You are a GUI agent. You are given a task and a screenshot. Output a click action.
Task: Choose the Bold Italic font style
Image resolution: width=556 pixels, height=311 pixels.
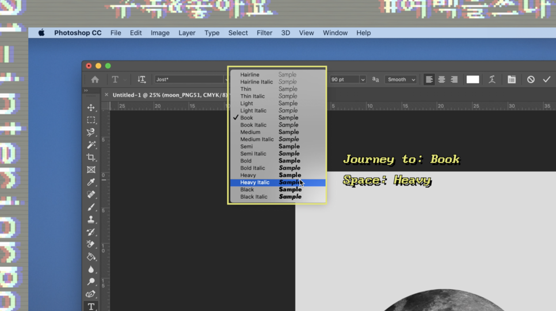277,168
